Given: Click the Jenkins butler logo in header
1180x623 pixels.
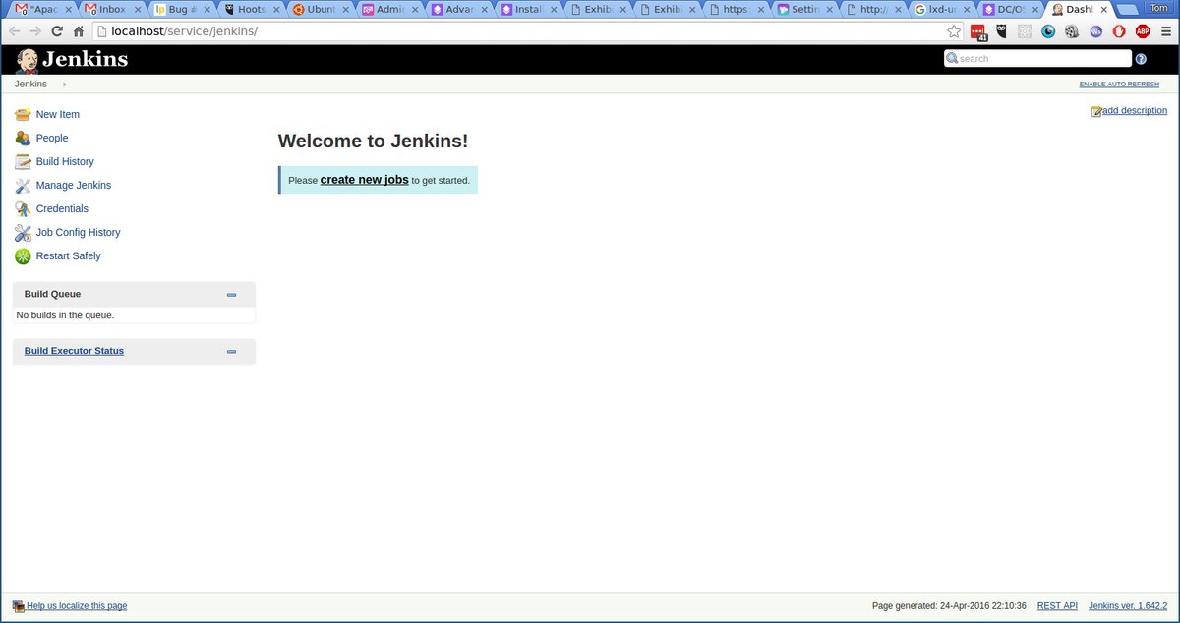Looking at the screenshot, I should click(x=27, y=60).
